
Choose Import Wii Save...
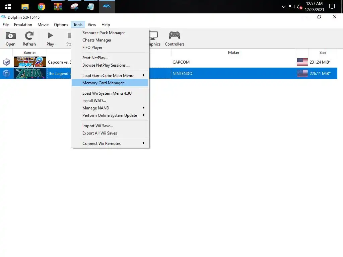click(110, 126)
